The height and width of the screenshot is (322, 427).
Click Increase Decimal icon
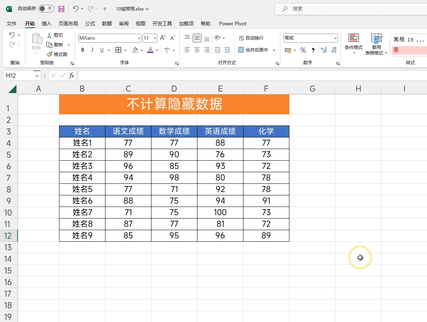(x=324, y=50)
